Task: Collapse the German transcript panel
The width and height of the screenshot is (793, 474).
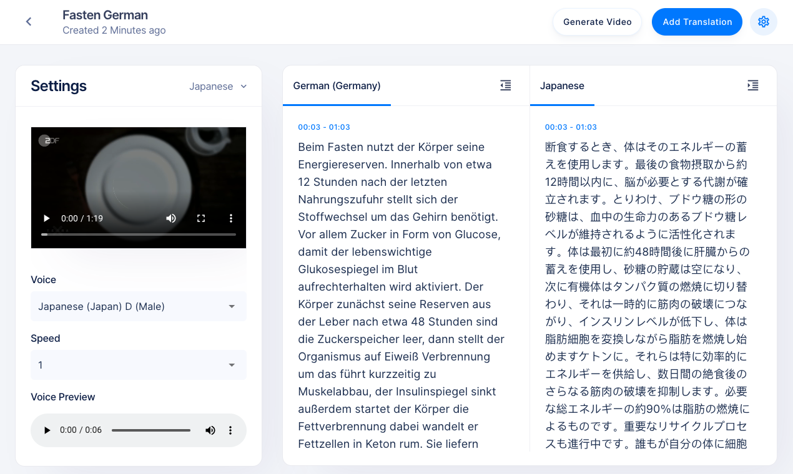Action: coord(505,85)
